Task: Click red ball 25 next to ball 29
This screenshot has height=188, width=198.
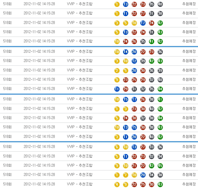Action: coord(134,80)
